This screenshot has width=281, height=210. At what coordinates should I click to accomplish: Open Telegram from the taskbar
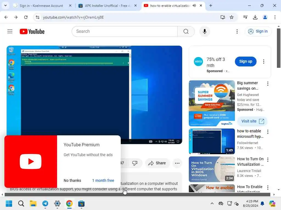point(45,203)
